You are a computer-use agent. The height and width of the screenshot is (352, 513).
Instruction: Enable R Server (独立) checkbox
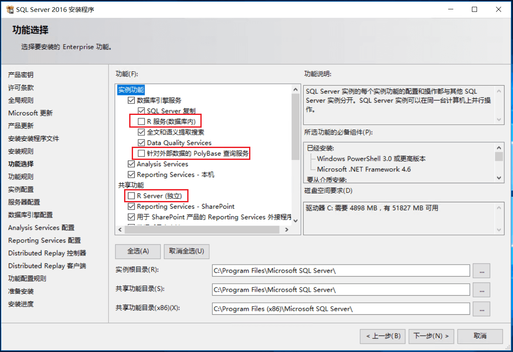click(x=131, y=196)
